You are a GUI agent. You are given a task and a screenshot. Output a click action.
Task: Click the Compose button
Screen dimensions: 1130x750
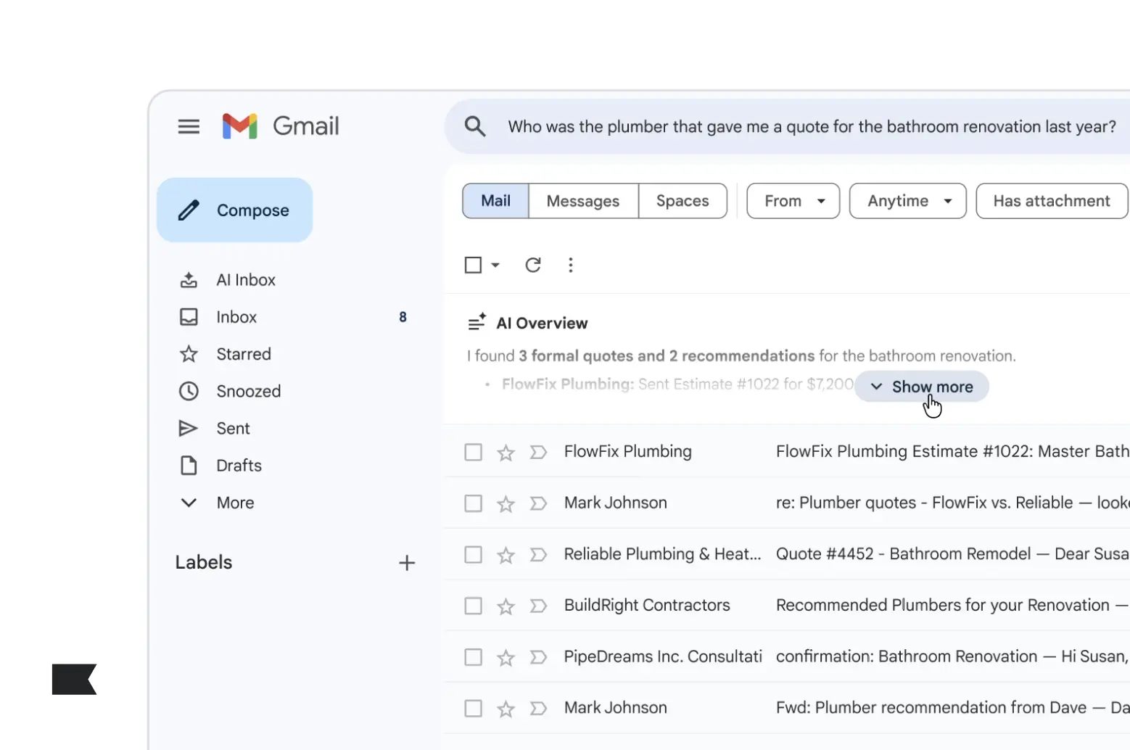point(235,210)
